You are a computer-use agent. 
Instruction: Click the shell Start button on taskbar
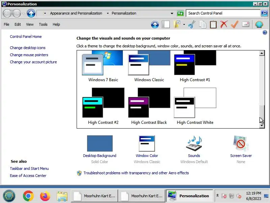point(9,196)
